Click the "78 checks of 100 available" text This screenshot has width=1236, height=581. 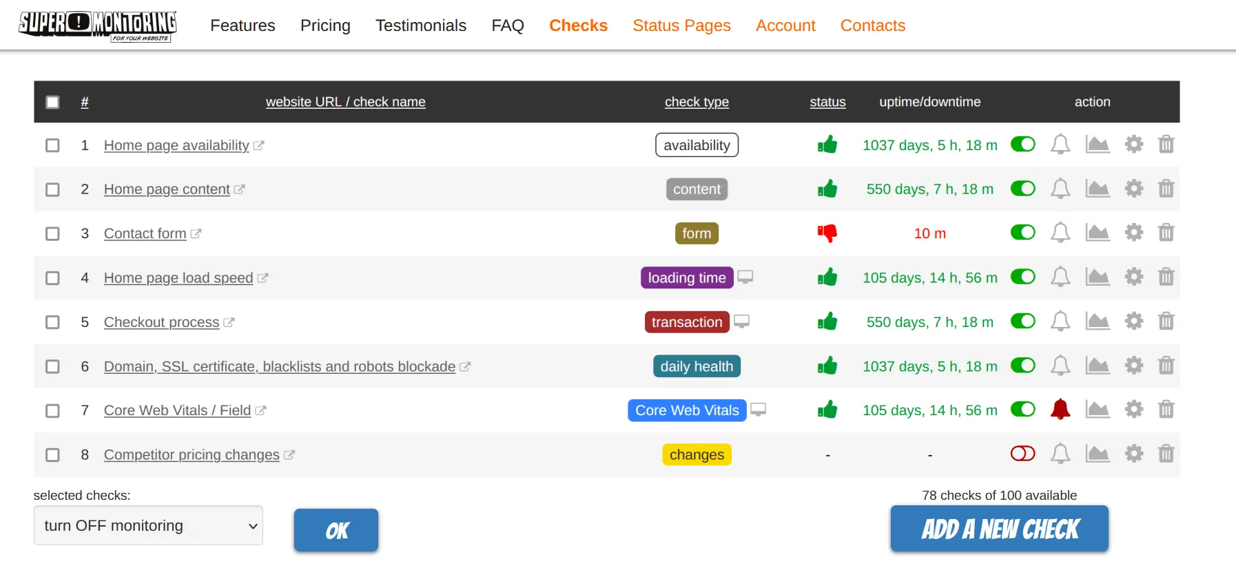(x=1000, y=496)
